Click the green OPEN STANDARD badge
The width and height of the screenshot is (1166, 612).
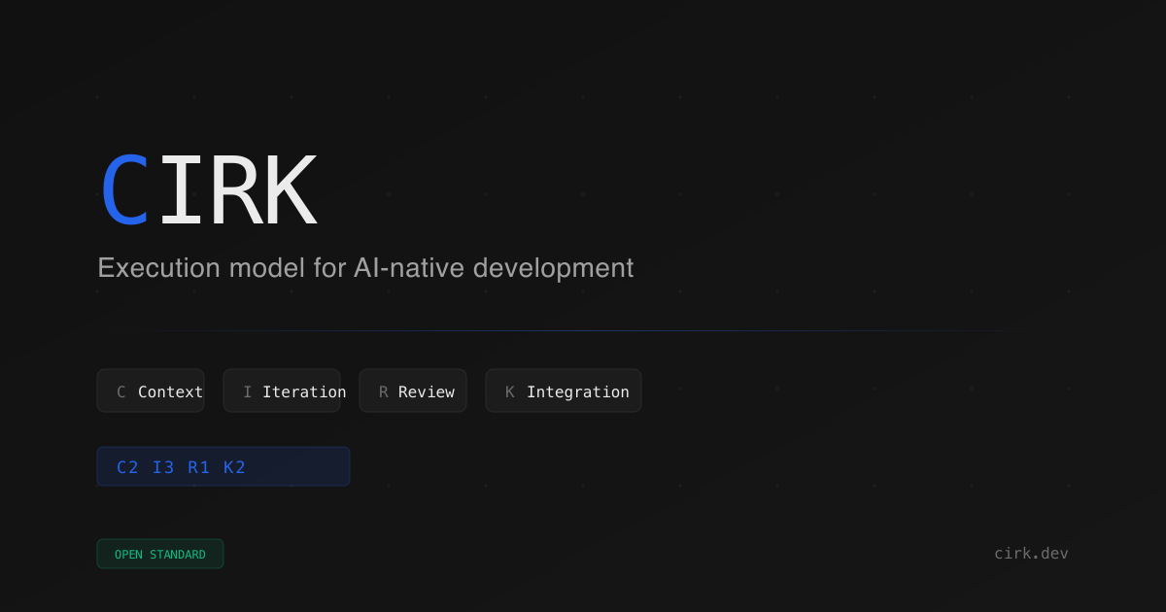pos(160,555)
